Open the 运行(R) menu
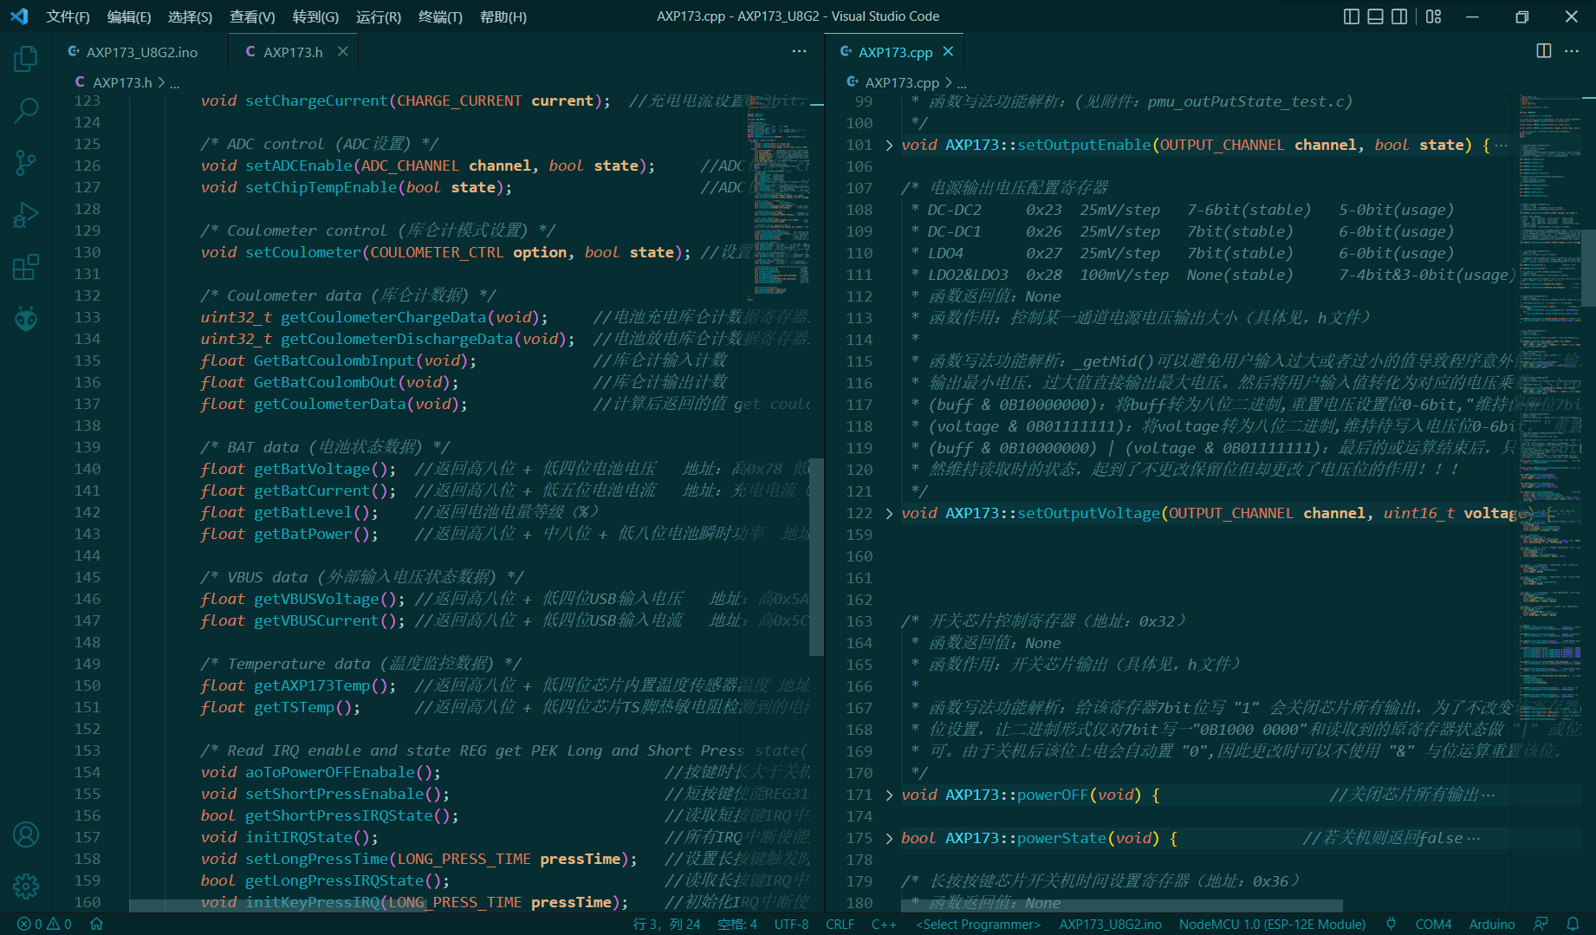 pyautogui.click(x=379, y=16)
